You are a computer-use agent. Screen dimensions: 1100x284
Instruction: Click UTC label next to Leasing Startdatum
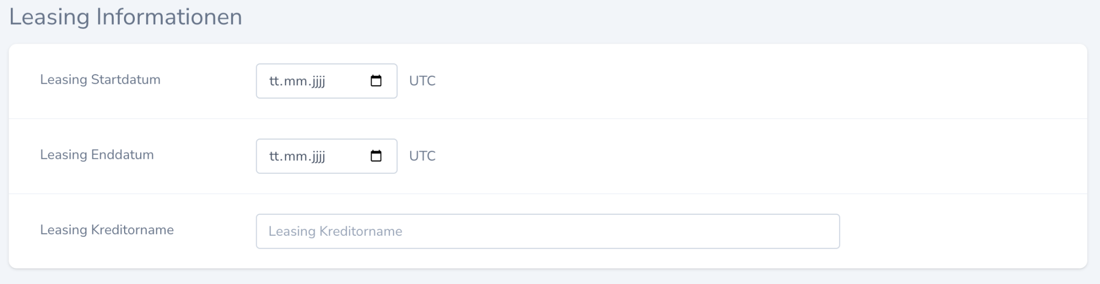422,81
